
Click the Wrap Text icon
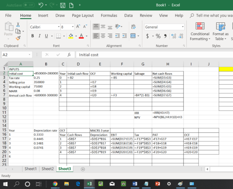click(x=133, y=27)
